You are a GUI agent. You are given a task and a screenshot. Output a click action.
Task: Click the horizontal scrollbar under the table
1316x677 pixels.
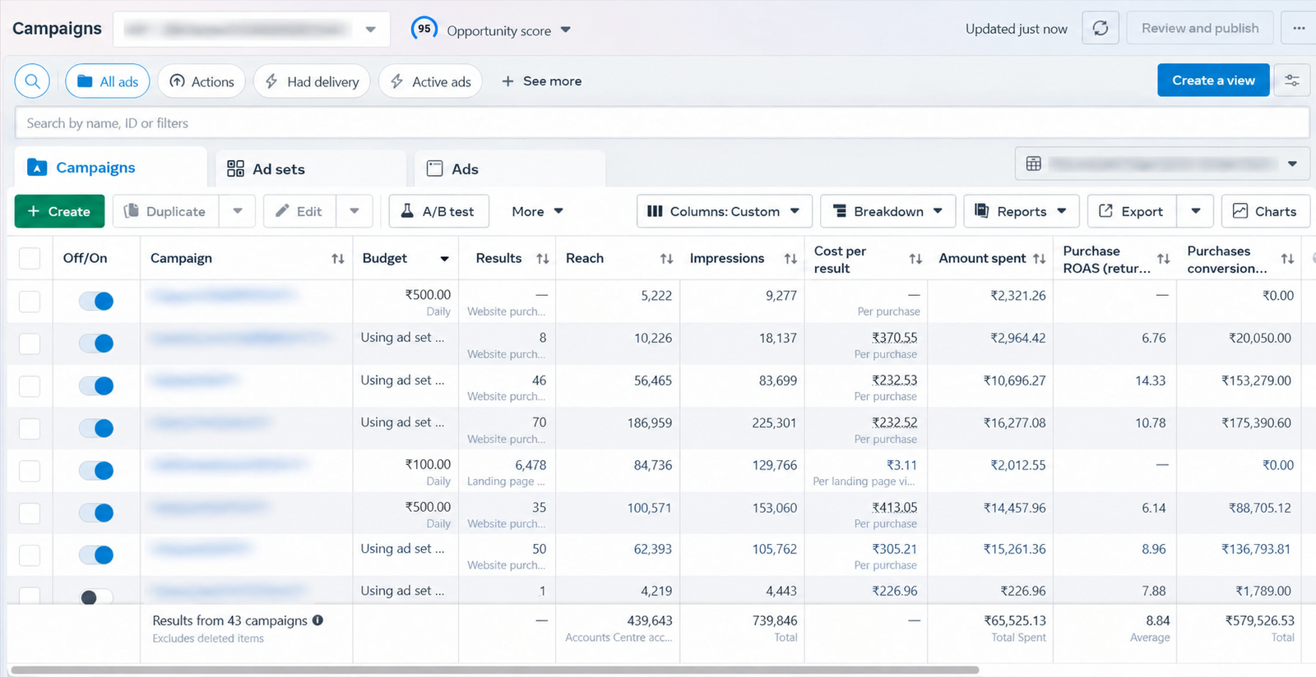494,670
